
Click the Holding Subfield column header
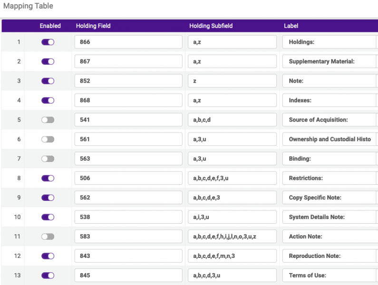(x=211, y=26)
